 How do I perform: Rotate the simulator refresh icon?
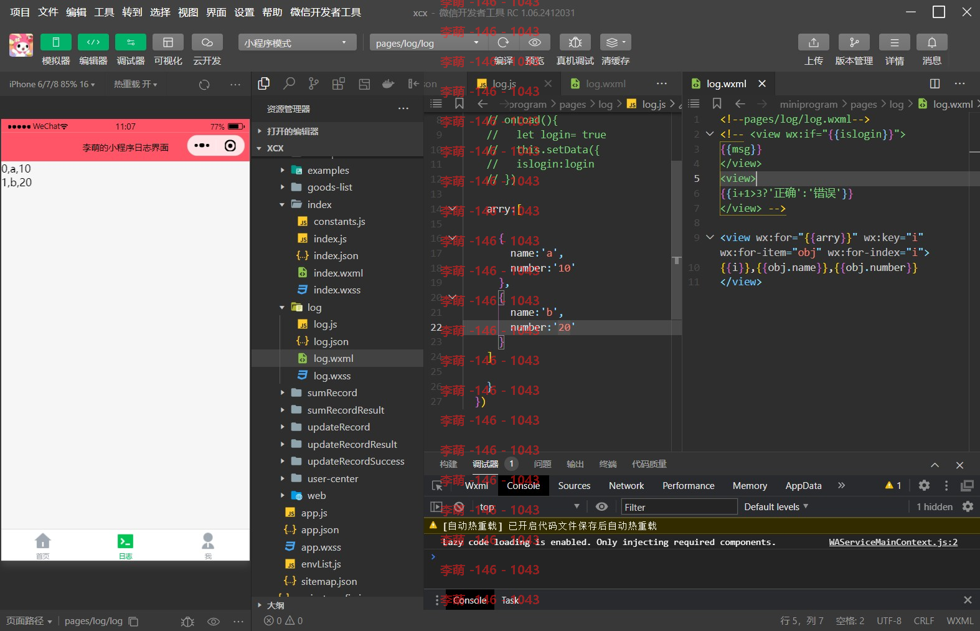[x=204, y=85]
